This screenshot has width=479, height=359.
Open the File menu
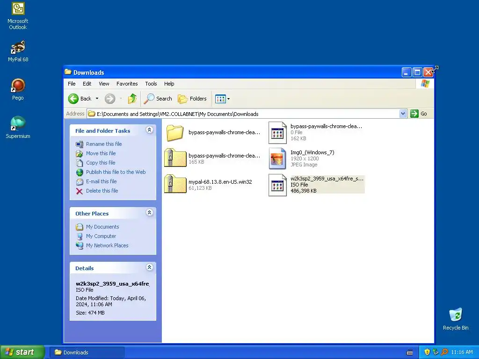(x=72, y=84)
